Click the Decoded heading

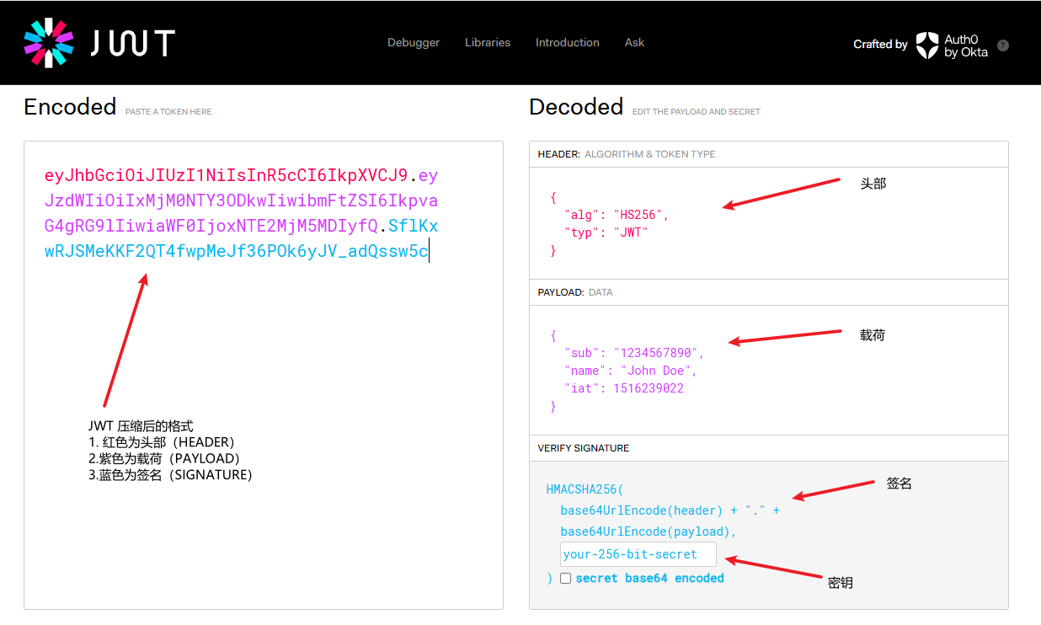point(576,107)
